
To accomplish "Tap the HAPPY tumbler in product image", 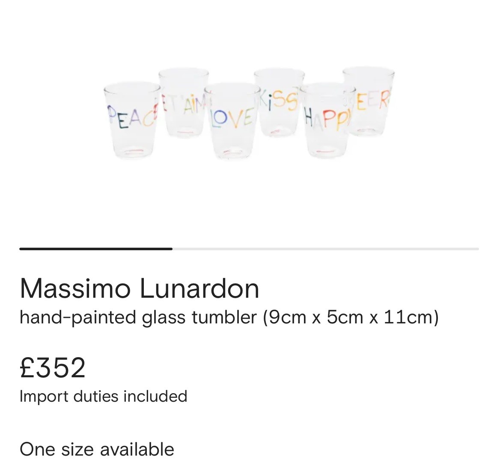I will [327, 121].
